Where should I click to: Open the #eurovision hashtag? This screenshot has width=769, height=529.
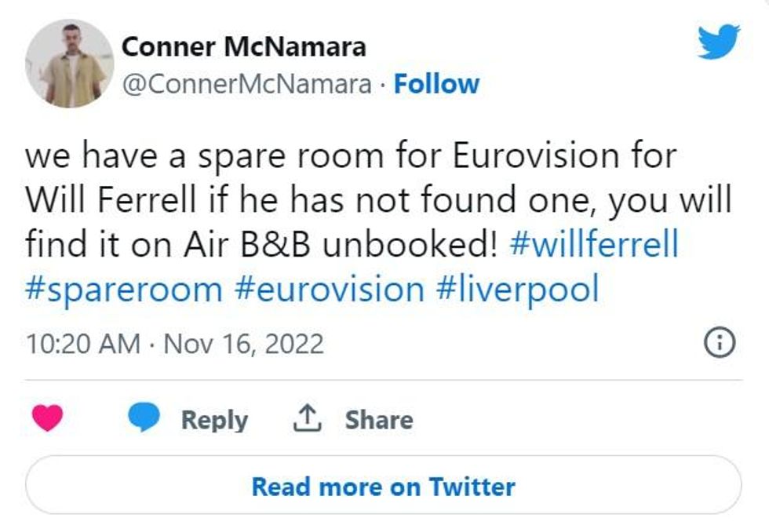(329, 289)
